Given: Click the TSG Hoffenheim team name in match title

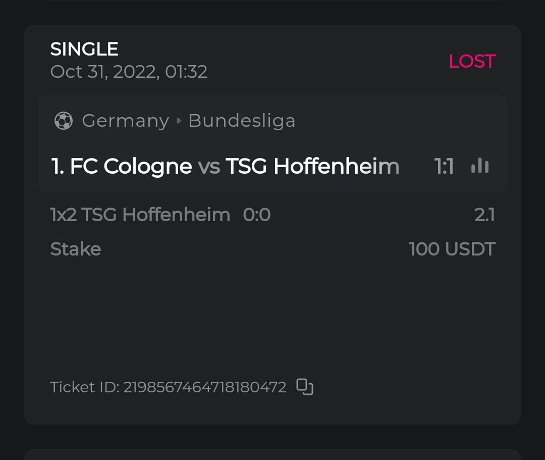Looking at the screenshot, I should click(312, 167).
